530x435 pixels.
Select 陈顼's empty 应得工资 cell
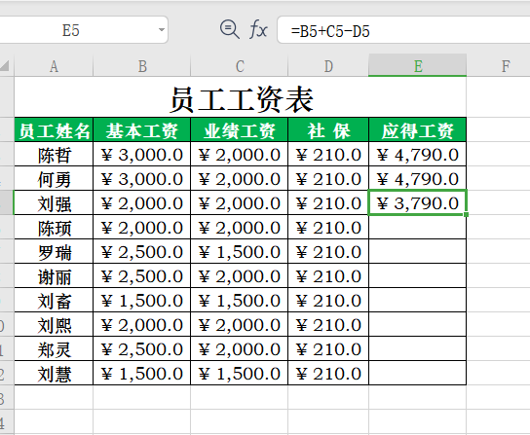(x=417, y=227)
